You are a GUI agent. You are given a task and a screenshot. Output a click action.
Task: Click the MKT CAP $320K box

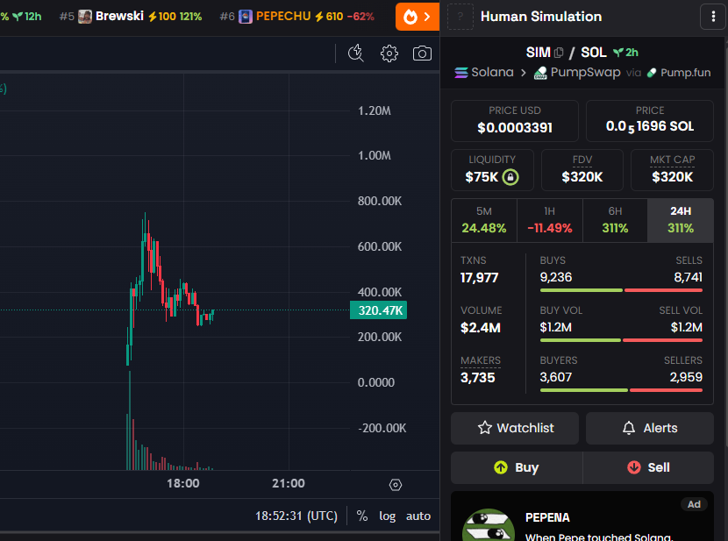coord(672,170)
